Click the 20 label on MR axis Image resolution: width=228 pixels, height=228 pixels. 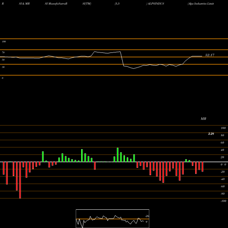tap(223, 157)
